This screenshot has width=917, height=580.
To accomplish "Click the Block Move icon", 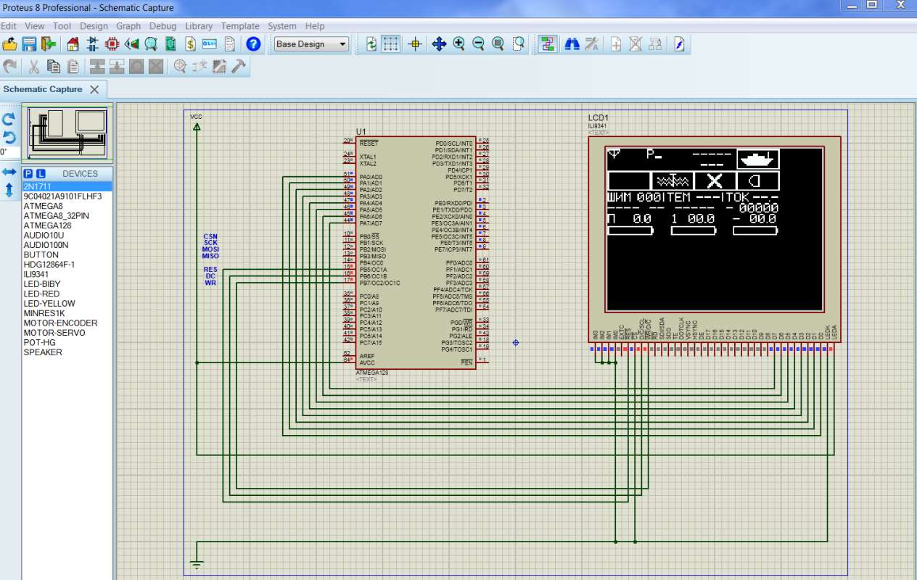I will click(117, 67).
